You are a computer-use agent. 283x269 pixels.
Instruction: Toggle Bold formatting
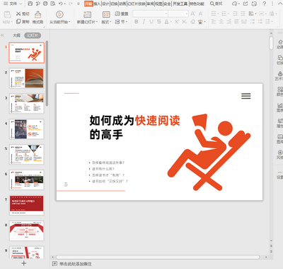(137, 22)
